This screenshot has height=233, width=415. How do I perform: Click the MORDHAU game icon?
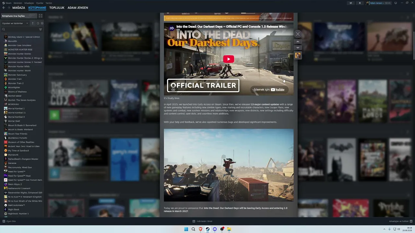(x=6, y=104)
